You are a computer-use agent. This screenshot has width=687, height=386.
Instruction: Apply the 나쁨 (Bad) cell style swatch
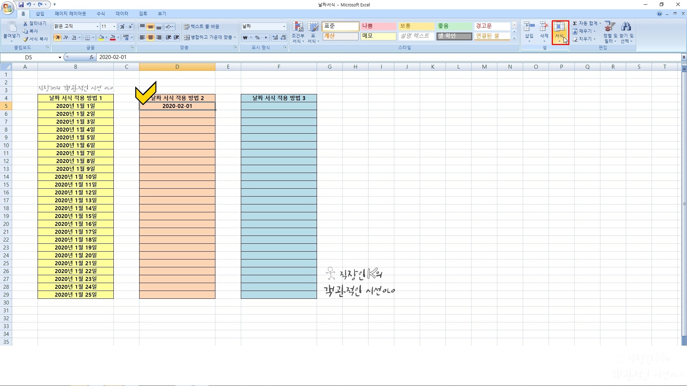pos(378,26)
